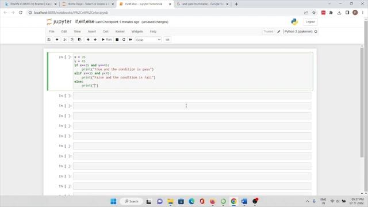Open the Wi-Fi network tray icon
This screenshot has width=368, height=207.
332,201
